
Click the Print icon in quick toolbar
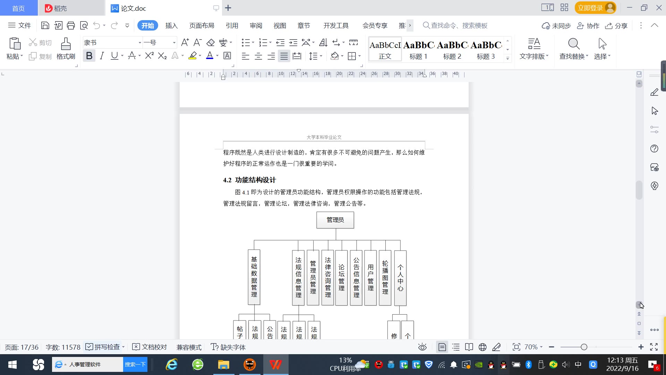click(x=71, y=25)
